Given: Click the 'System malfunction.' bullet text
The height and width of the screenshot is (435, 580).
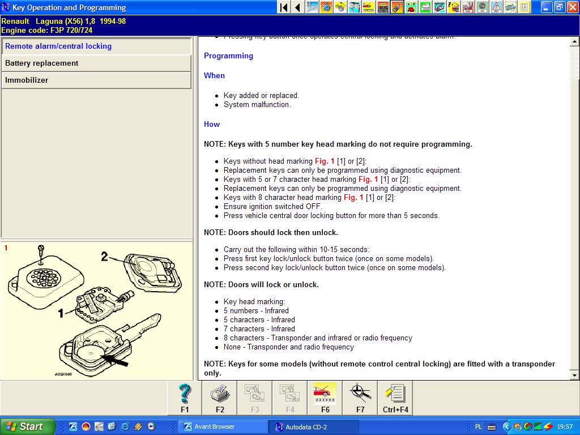Looking at the screenshot, I should tap(257, 105).
